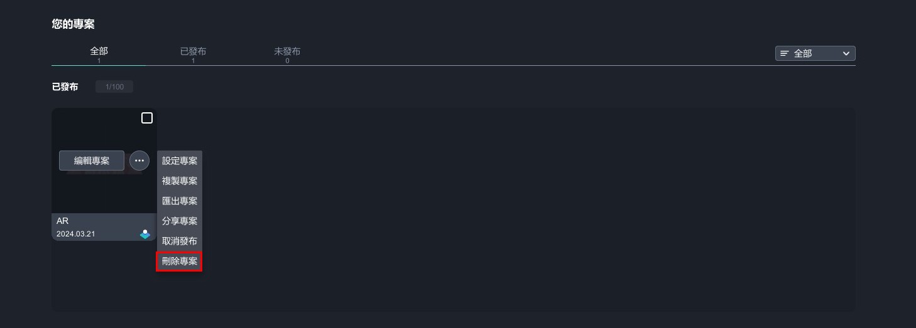Expand the filter dropdown chevron arrow
The width and height of the screenshot is (916, 328).
846,54
